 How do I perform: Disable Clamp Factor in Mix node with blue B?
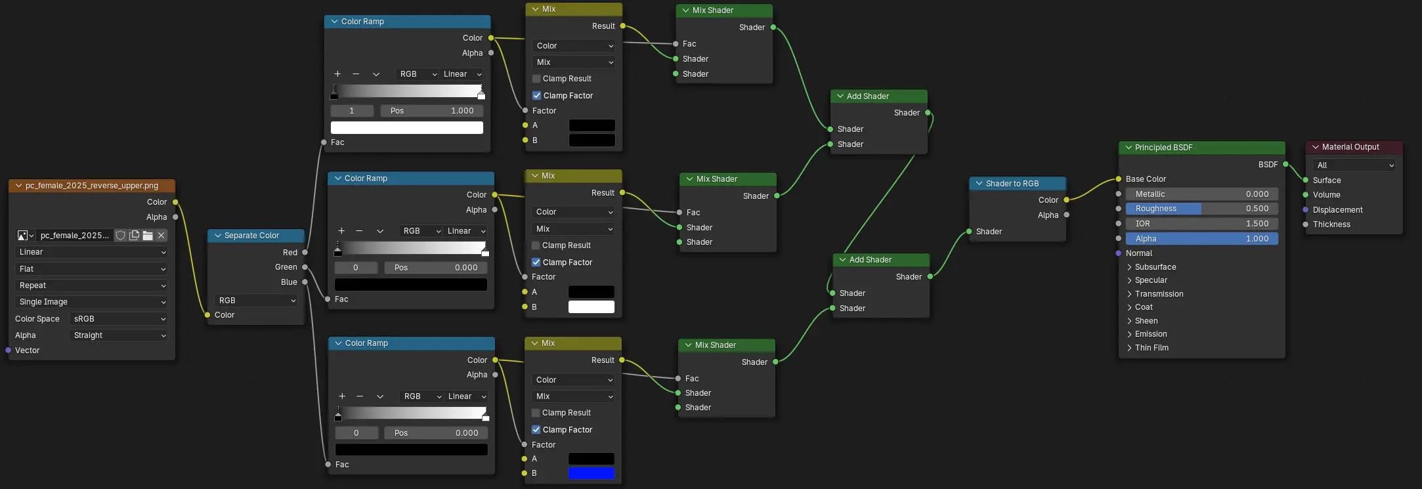536,430
